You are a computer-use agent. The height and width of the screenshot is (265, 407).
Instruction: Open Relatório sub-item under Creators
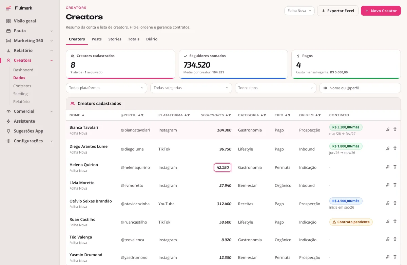pyautogui.click(x=21, y=102)
